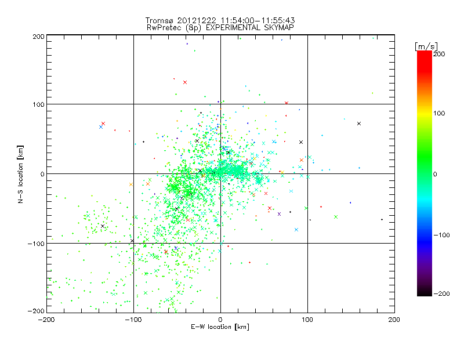Click the colorbar label '-100'
464x348 pixels.
point(441,235)
